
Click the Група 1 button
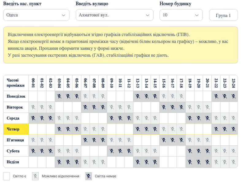[223, 15]
